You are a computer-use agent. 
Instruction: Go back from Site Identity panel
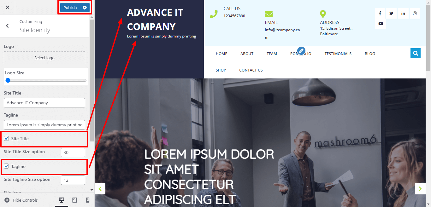8,26
